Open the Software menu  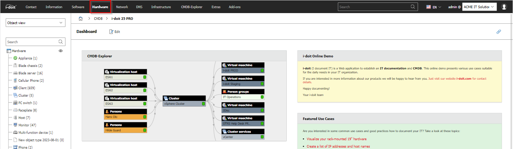(78, 7)
